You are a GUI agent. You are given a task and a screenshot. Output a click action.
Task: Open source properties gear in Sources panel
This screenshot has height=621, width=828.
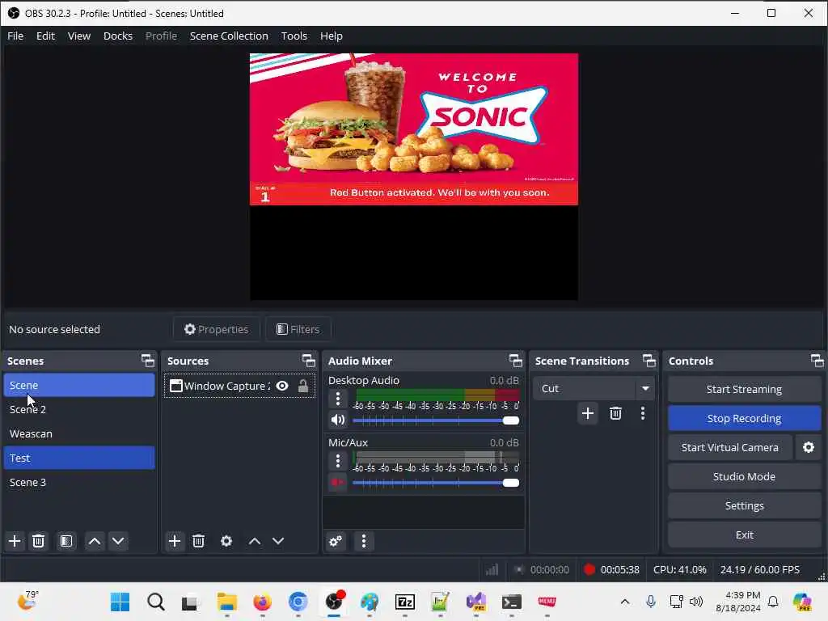click(226, 541)
